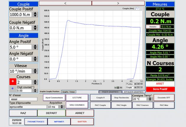
Task: Increase the Couple Négatif value
Action: tap(35, 26)
